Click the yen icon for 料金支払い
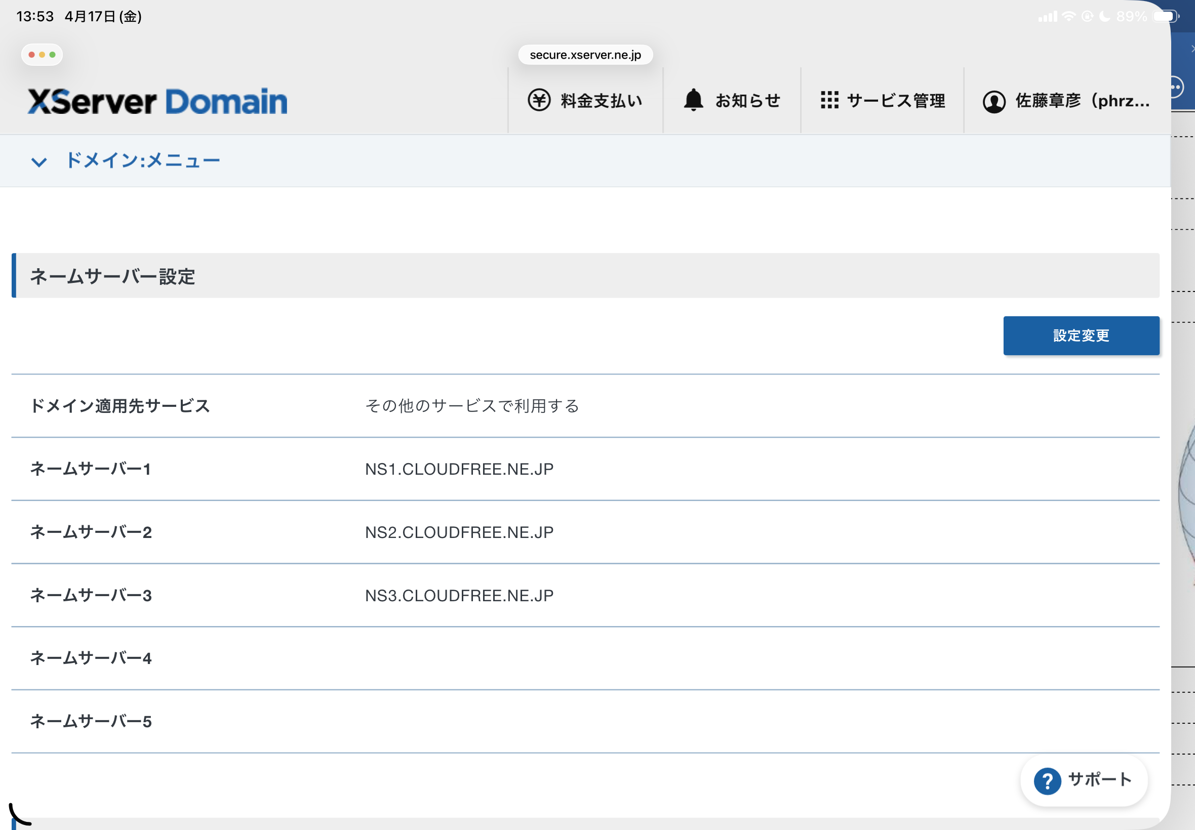1195x830 pixels. tap(539, 100)
